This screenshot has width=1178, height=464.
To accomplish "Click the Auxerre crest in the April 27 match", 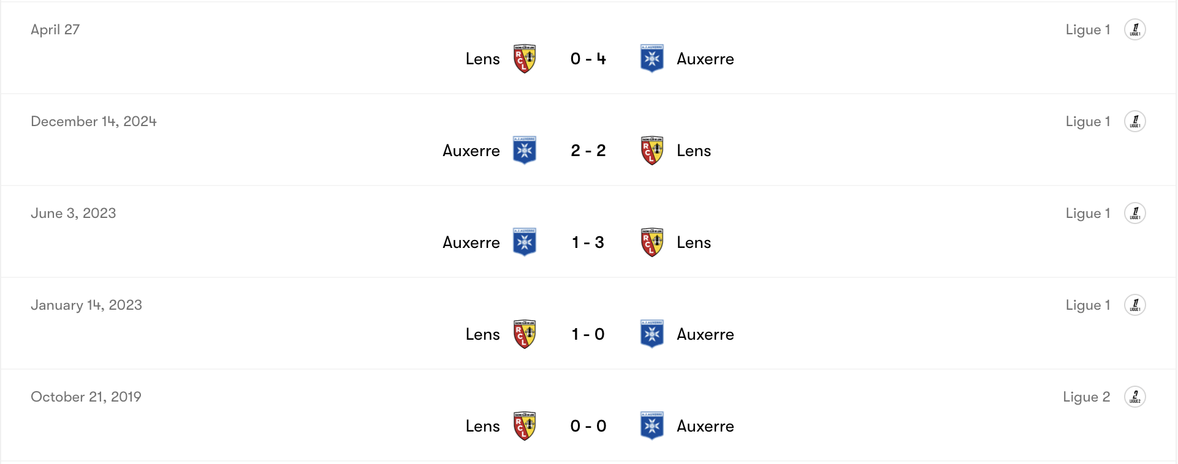I will pos(652,59).
